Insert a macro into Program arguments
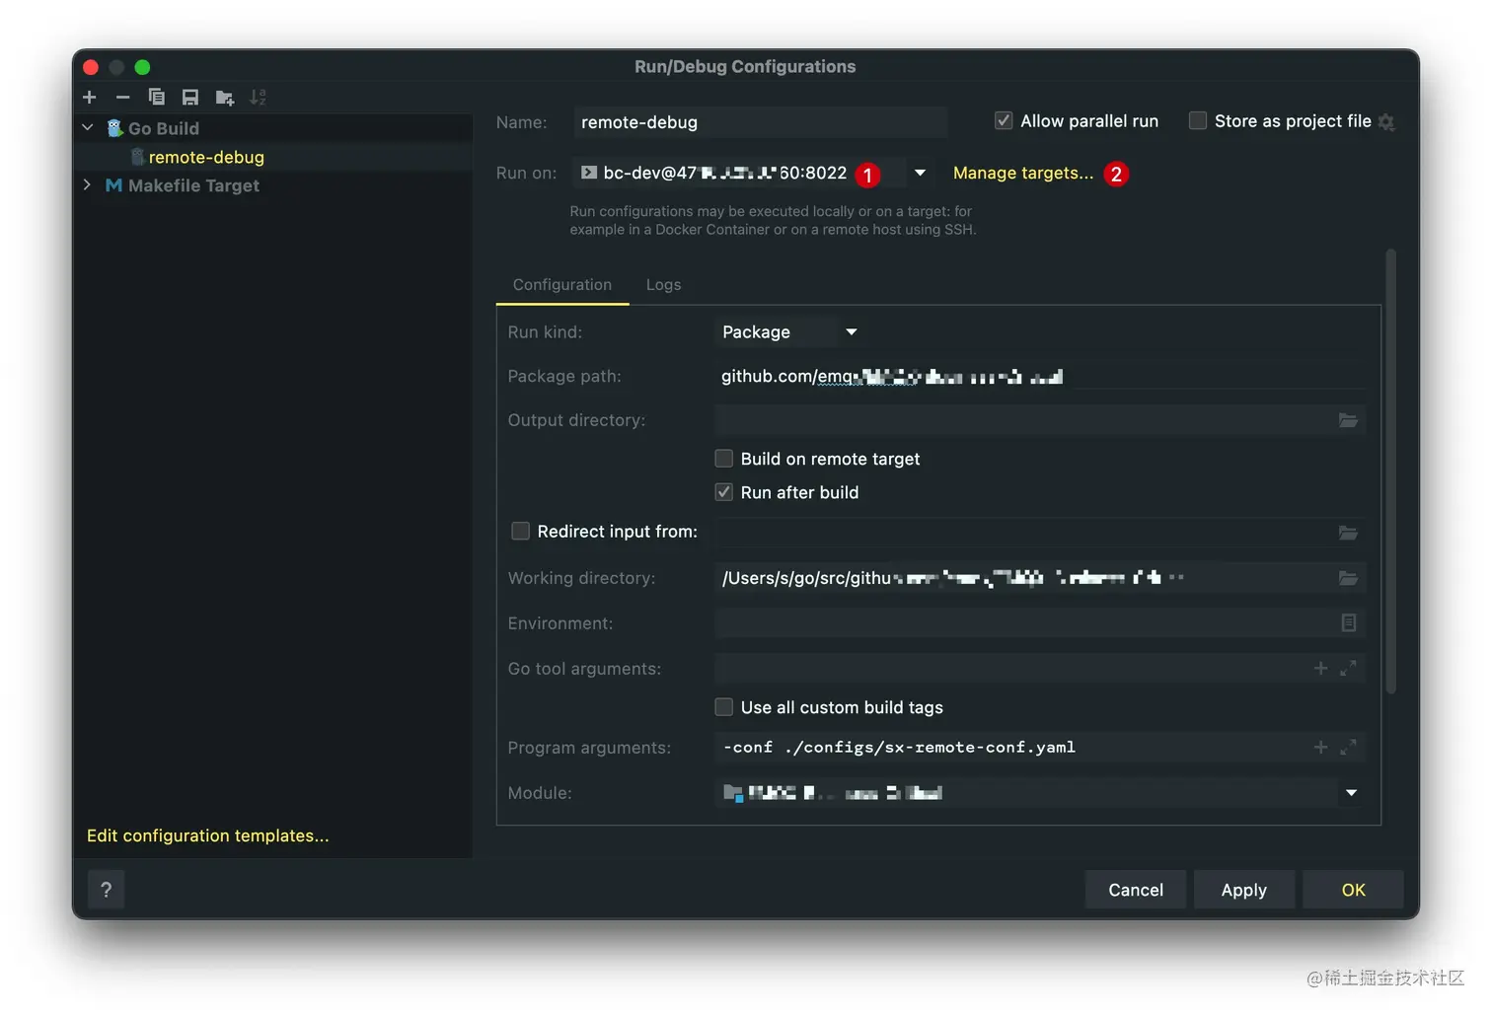 [x=1320, y=748]
